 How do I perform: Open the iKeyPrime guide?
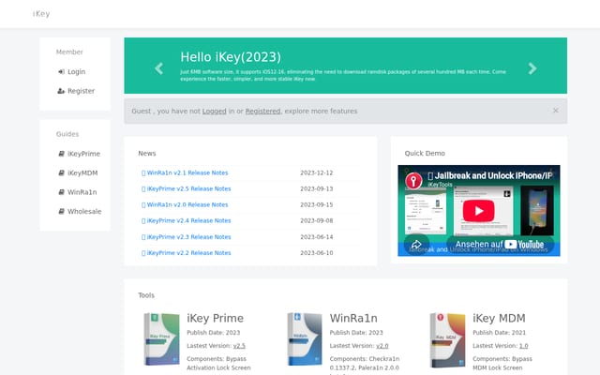point(83,154)
